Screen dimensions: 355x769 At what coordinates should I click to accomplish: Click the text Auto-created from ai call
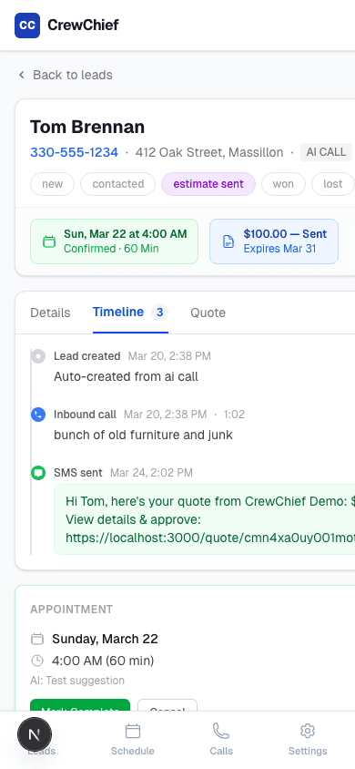point(127,376)
